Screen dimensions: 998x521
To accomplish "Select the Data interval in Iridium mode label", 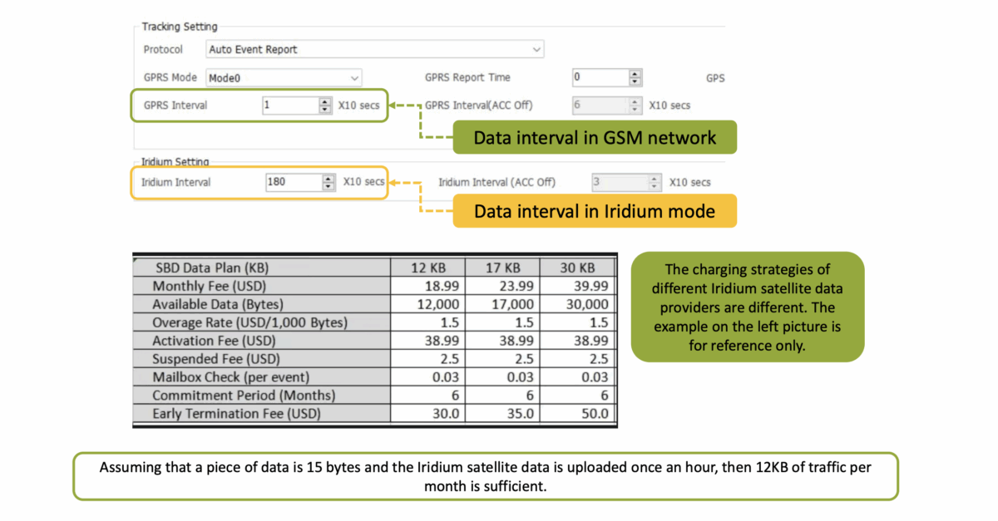I will 594,211.
